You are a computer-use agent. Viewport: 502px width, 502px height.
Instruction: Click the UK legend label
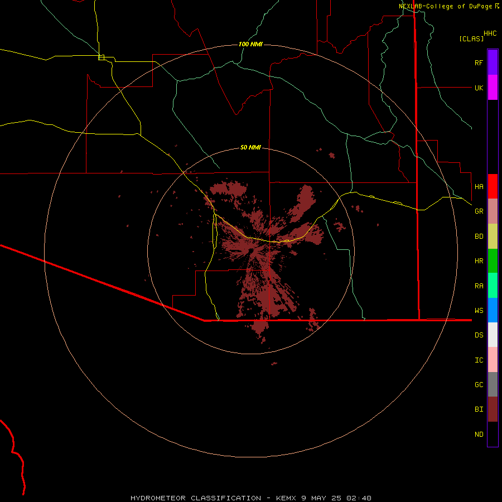click(479, 88)
